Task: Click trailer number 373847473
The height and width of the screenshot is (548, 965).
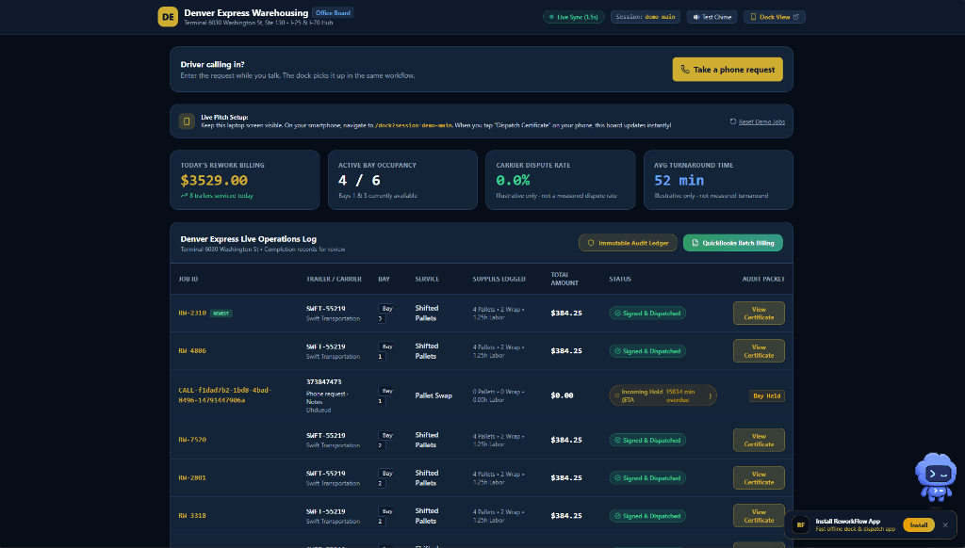Action: (x=324, y=382)
